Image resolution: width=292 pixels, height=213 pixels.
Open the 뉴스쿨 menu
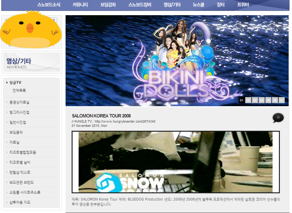[198, 5]
